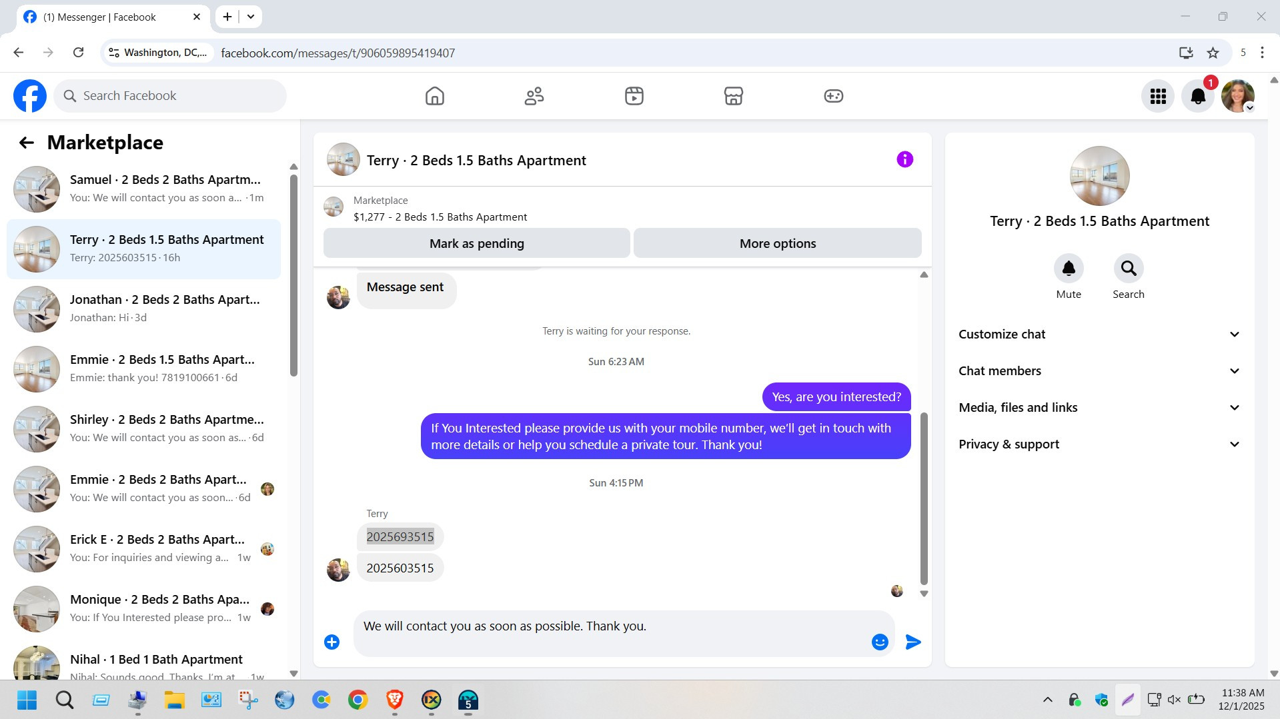The height and width of the screenshot is (719, 1280).
Task: Click the conversation scrollbar
Action: tap(924, 498)
